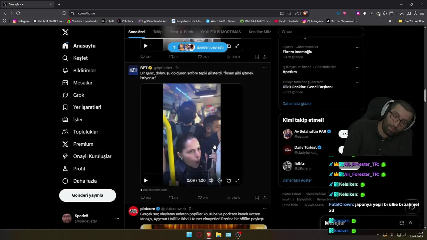Screen dimensions: 427x240
Task: Open Keşfet in the sidebar
Action: [x=75, y=58]
